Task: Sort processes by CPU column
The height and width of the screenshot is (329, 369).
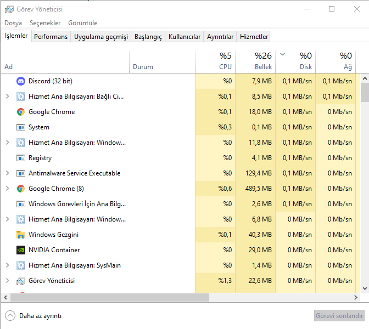Action: pyautogui.click(x=215, y=61)
